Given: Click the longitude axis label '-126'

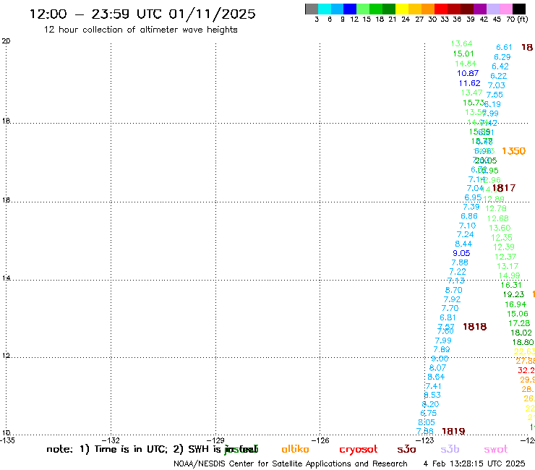Looking at the screenshot, I should click(x=322, y=440).
